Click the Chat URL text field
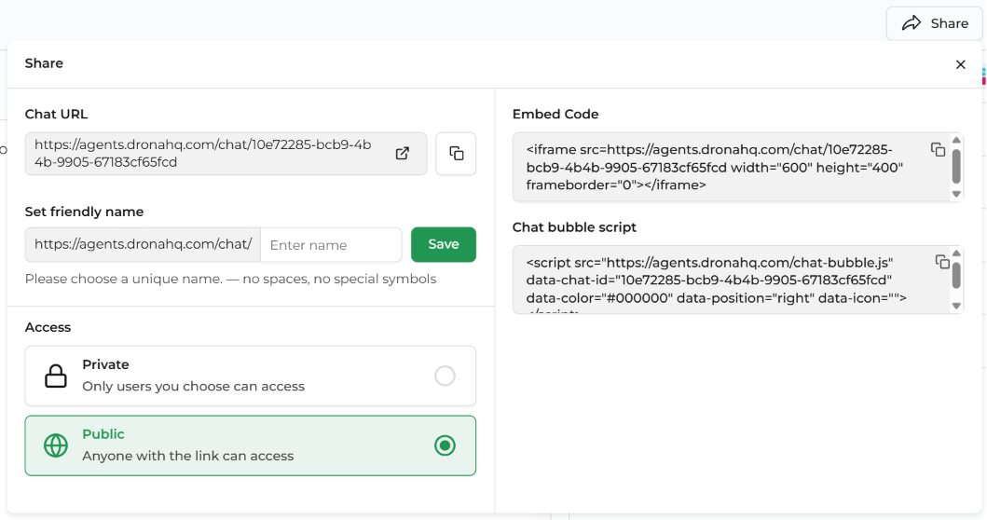Image resolution: width=987 pixels, height=520 pixels. pos(226,154)
